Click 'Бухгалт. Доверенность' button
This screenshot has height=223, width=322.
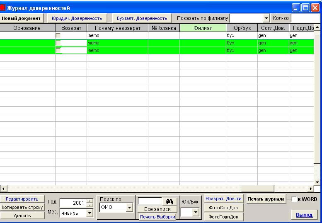tap(142, 18)
